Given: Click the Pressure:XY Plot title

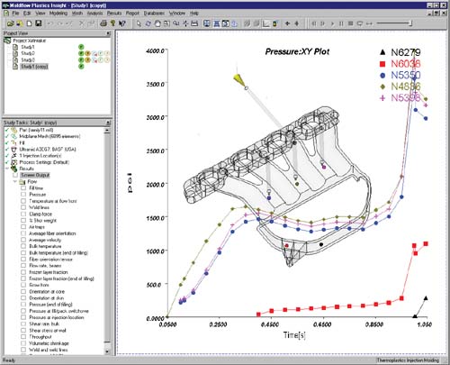Looking at the screenshot, I should 297,51.
